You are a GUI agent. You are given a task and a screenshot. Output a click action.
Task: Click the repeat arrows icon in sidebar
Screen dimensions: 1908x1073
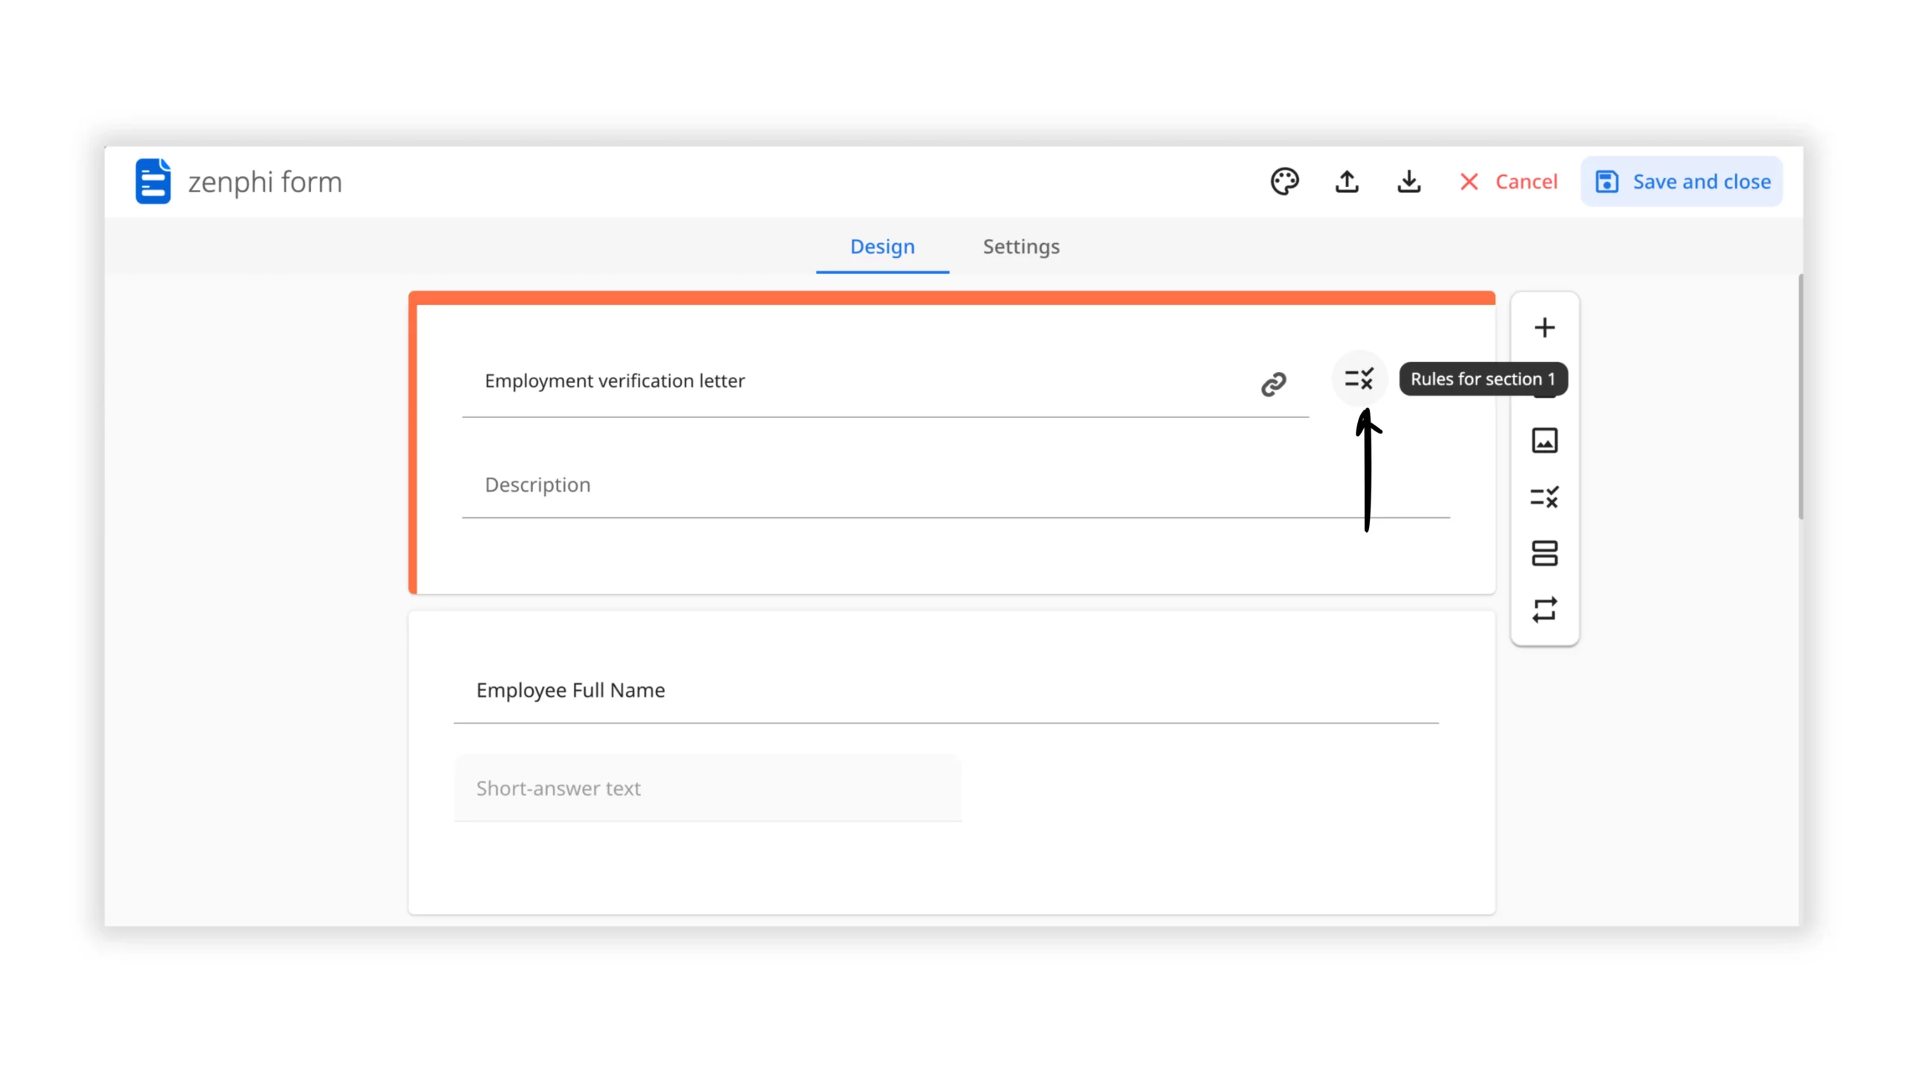[1544, 610]
